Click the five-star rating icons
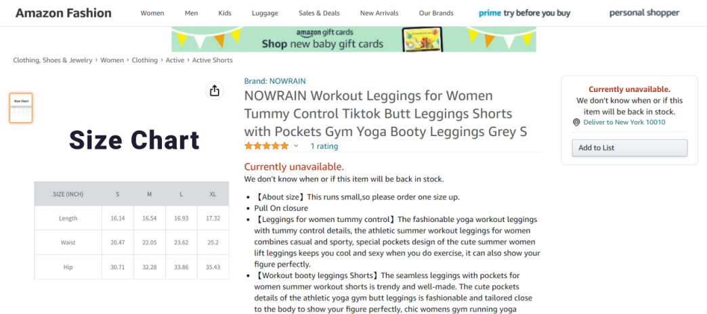 [267, 146]
